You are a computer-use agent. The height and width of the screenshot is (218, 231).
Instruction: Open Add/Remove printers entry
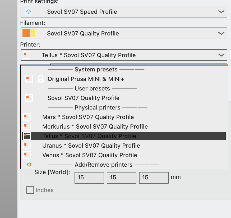124,165
